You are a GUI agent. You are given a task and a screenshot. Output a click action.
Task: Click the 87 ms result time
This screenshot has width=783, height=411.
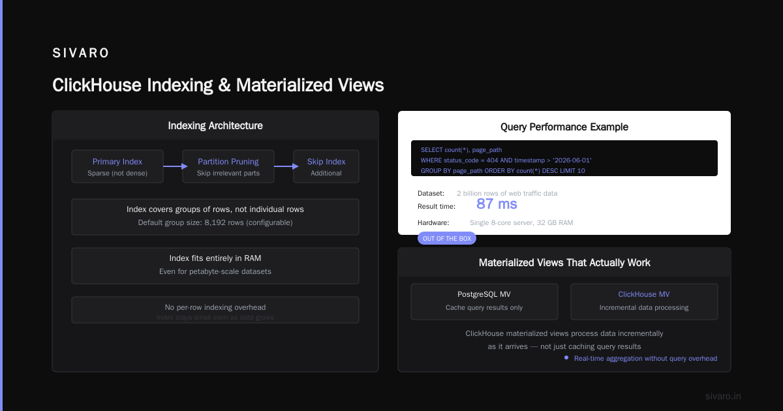pos(497,204)
